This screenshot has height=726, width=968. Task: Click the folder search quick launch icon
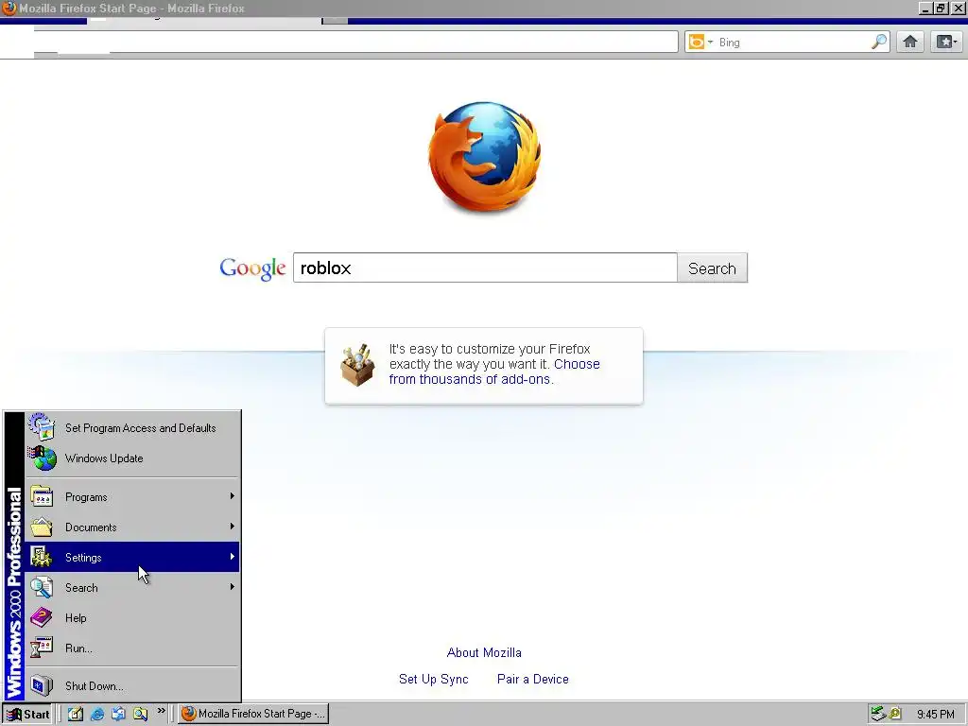click(x=141, y=715)
